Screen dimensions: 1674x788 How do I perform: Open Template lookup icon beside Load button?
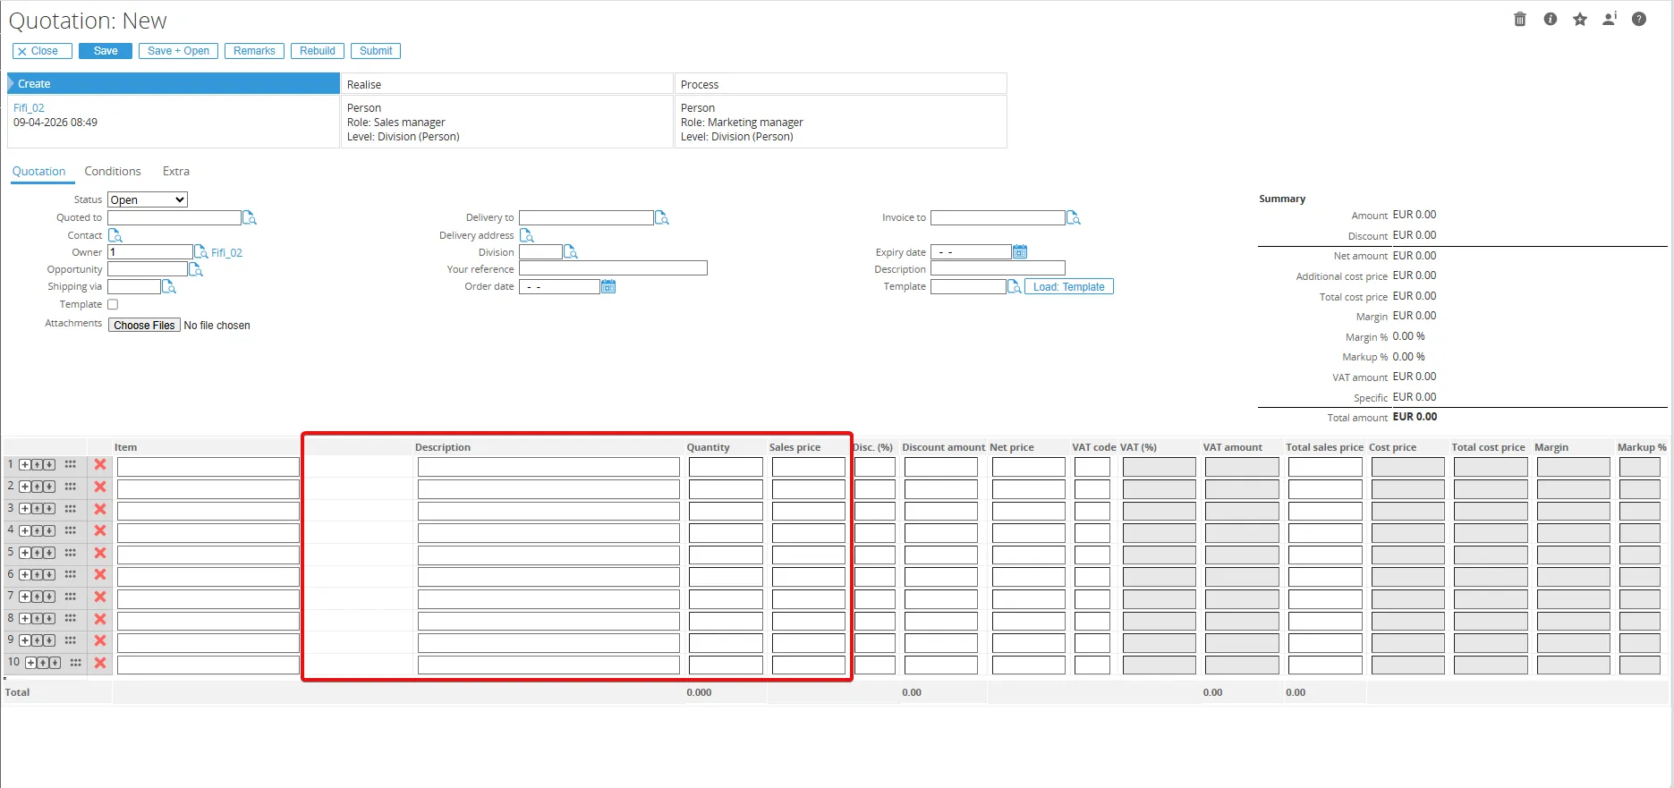pos(1015,286)
